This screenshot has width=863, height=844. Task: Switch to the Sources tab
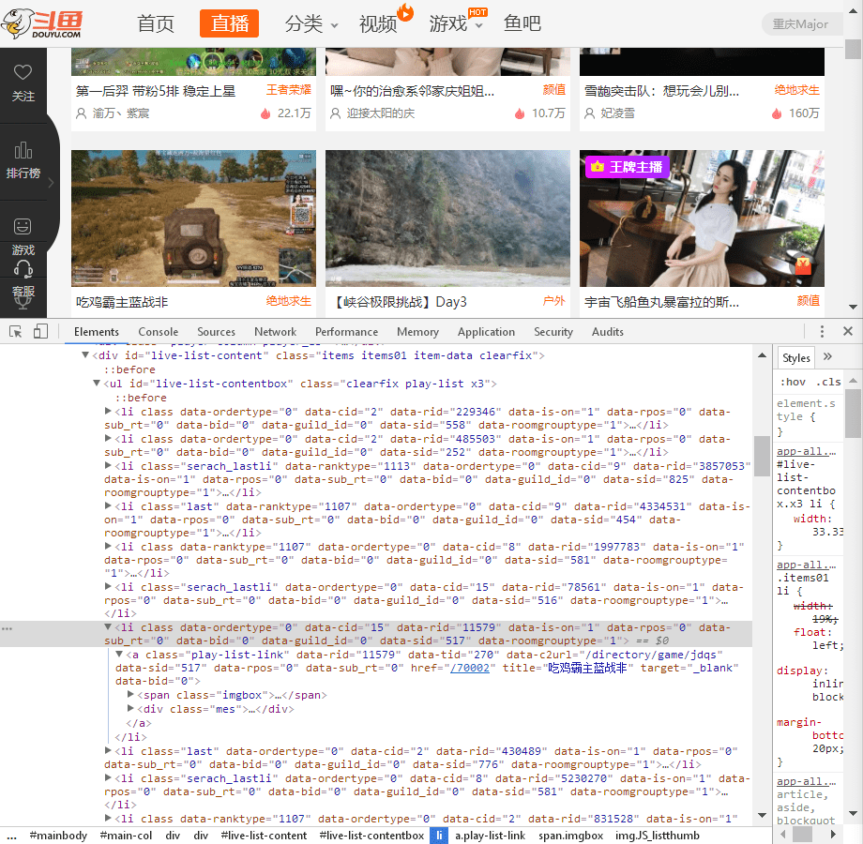(x=216, y=332)
